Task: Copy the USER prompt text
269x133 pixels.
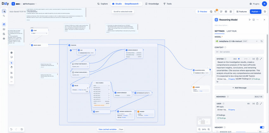Action: coord(257,103)
